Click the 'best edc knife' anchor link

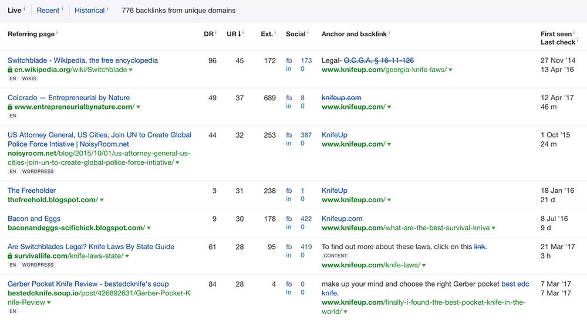click(425, 288)
